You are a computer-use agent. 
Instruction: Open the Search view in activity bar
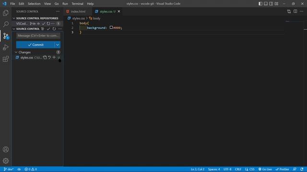pos(6,24)
